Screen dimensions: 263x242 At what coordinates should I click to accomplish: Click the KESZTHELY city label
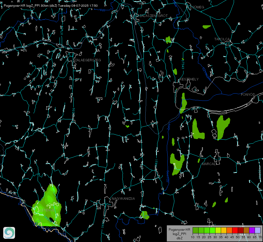tap(189, 79)
